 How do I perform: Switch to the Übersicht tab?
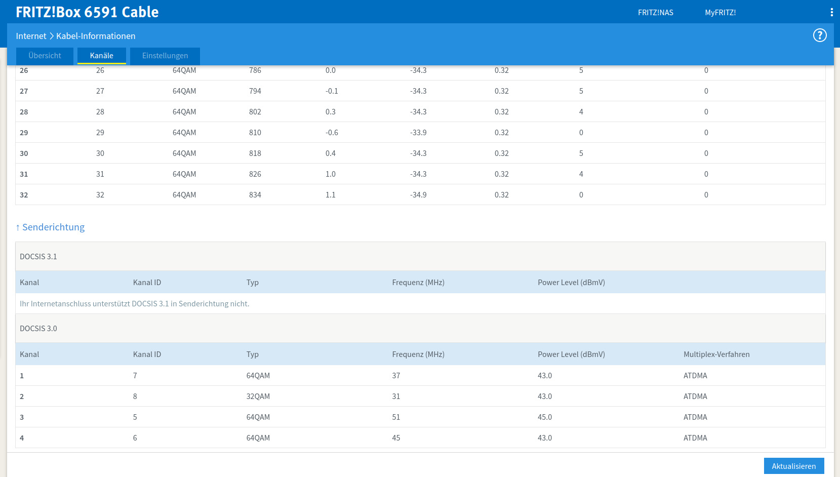tap(45, 56)
